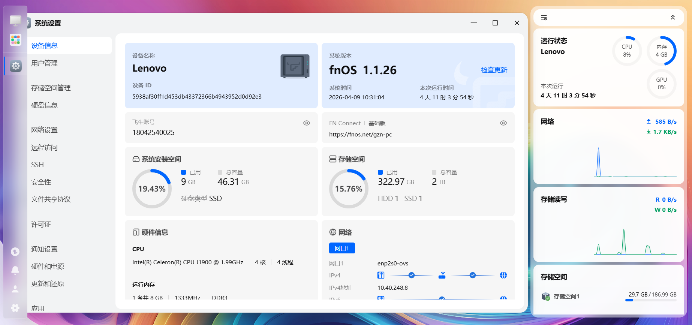This screenshot has width=692, height=325.
Task: Click the system time 2026-04-09 10:31:04
Action: [x=356, y=97]
